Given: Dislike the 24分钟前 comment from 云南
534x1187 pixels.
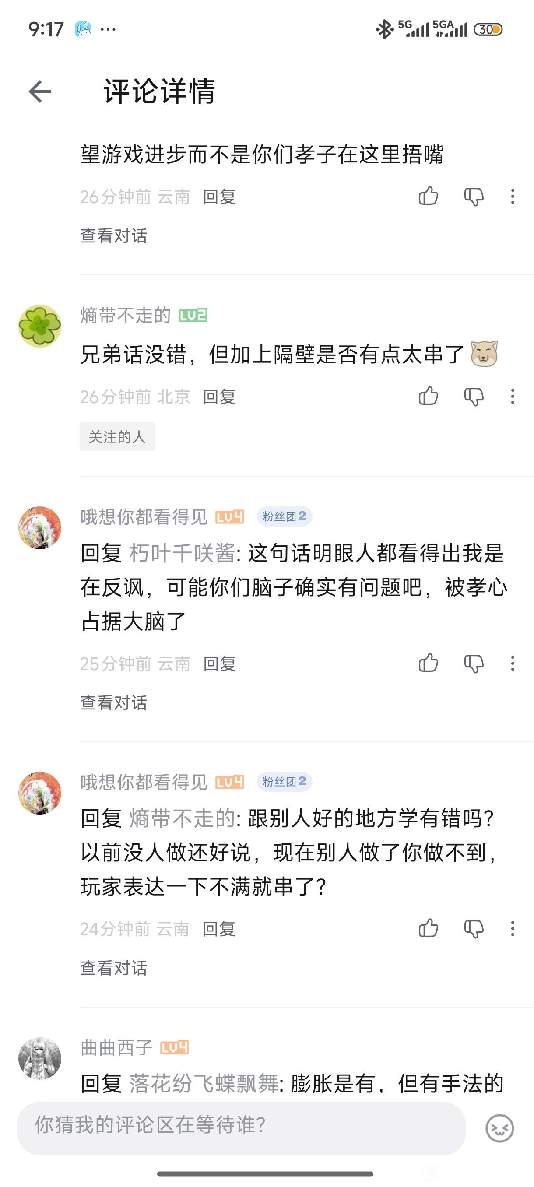Looking at the screenshot, I should (x=474, y=928).
